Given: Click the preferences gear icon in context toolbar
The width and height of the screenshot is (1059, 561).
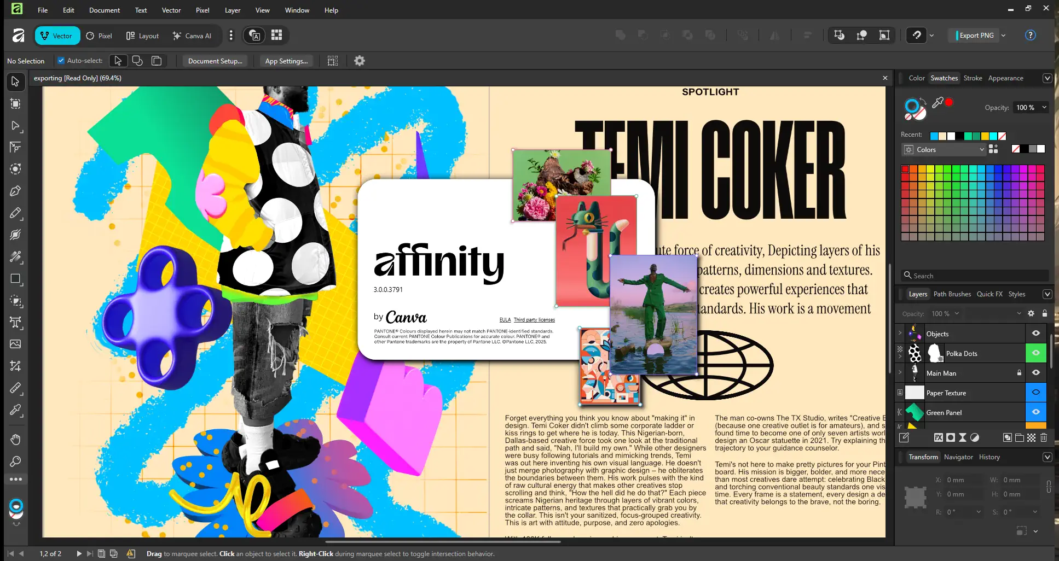Looking at the screenshot, I should 359,61.
